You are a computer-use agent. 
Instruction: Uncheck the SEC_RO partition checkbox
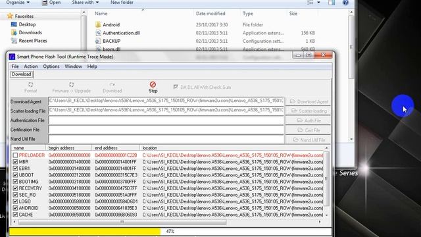pos(15,195)
